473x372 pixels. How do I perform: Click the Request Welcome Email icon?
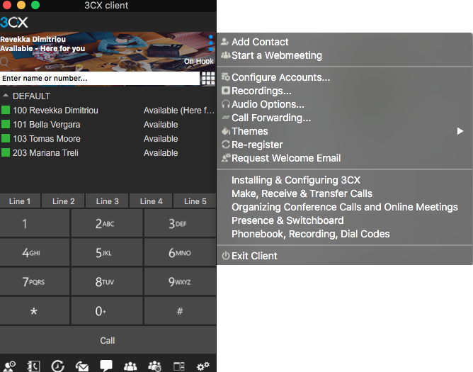226,157
